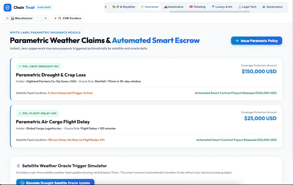This screenshot has height=185, width=293.
Task: Click the wallet icon beside EVM Sandbox
Action: click(60, 18)
